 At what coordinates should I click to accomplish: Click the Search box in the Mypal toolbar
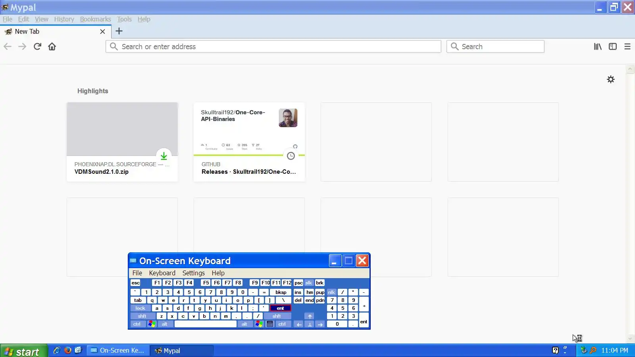point(495,46)
